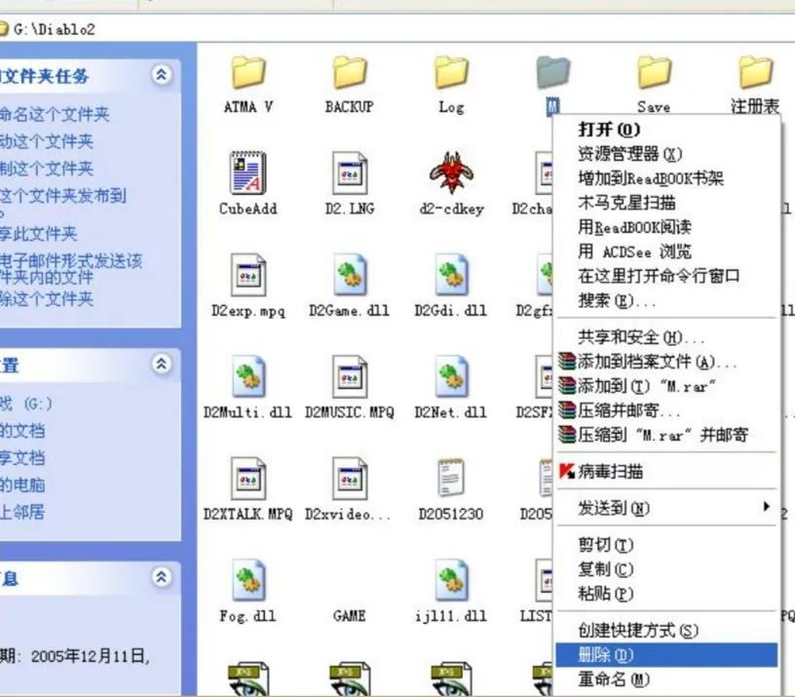Choose 粘贴(P) in context menu
Screen dimensions: 795x697
[x=666, y=594]
